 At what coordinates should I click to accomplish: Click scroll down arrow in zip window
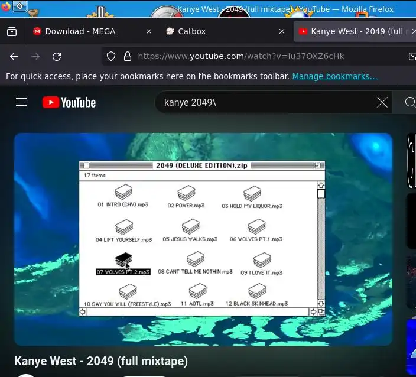point(321,303)
